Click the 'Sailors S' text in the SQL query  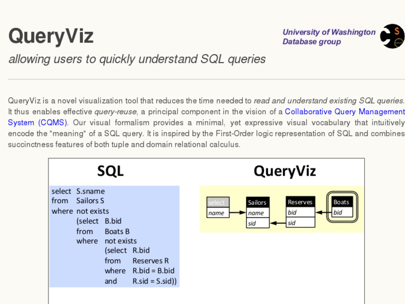click(90, 201)
